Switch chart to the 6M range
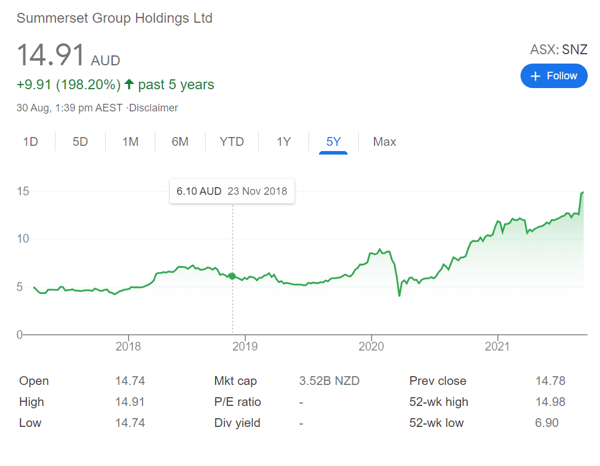The height and width of the screenshot is (466, 600). coord(180,142)
